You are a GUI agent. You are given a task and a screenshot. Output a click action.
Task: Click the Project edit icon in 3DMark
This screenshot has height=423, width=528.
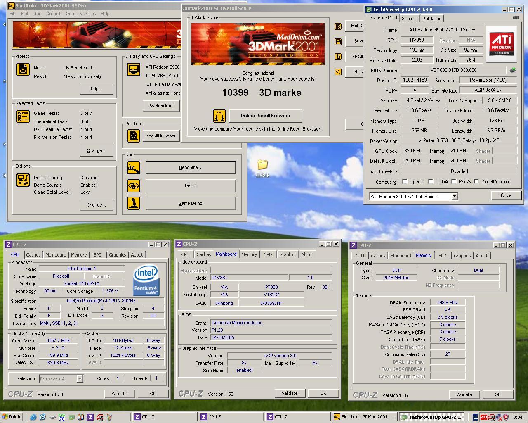point(23,69)
